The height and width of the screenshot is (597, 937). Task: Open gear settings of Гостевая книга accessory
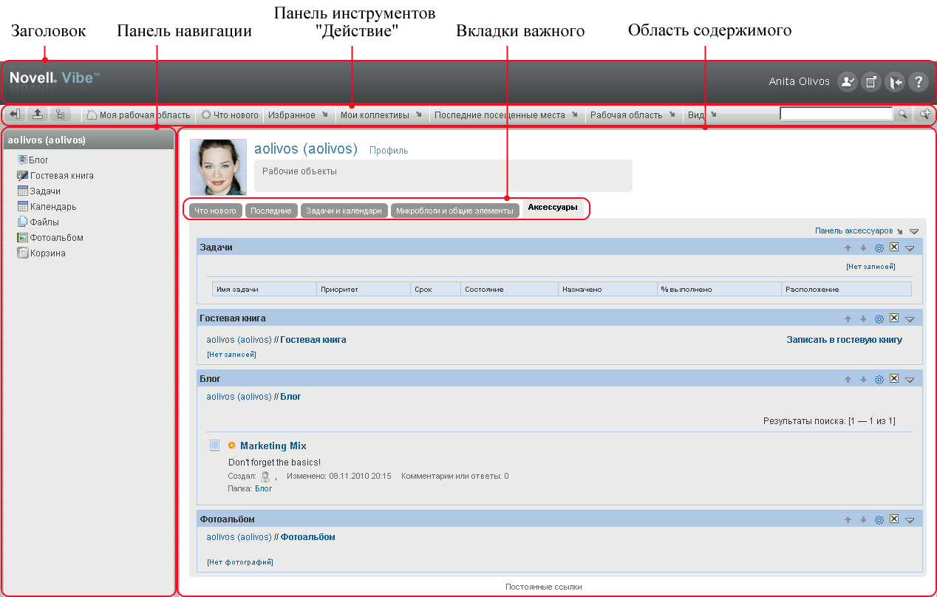pos(879,318)
